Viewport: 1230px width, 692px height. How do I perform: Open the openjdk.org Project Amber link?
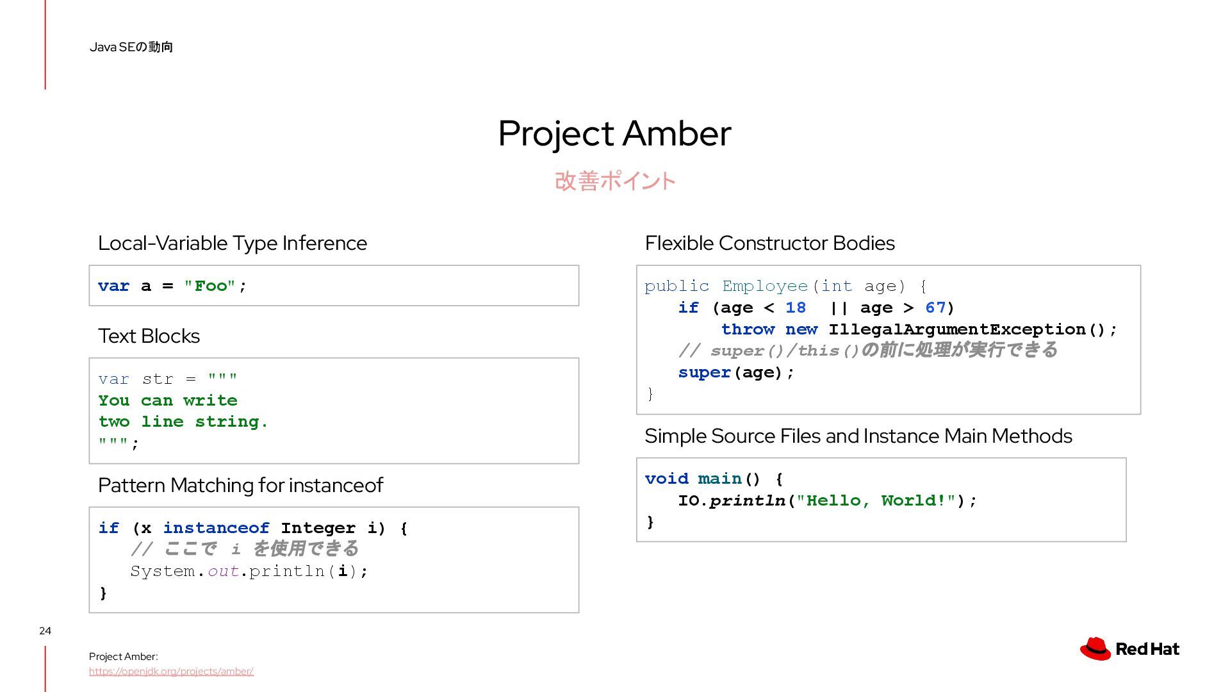click(x=171, y=671)
